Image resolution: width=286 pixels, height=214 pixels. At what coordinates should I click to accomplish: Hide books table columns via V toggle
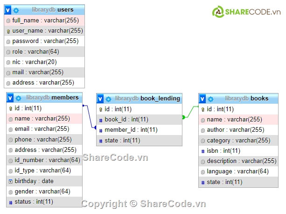pyautogui.click(x=202, y=99)
